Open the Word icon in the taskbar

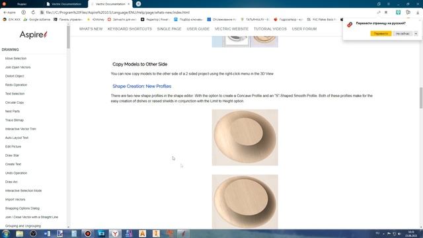47,233
